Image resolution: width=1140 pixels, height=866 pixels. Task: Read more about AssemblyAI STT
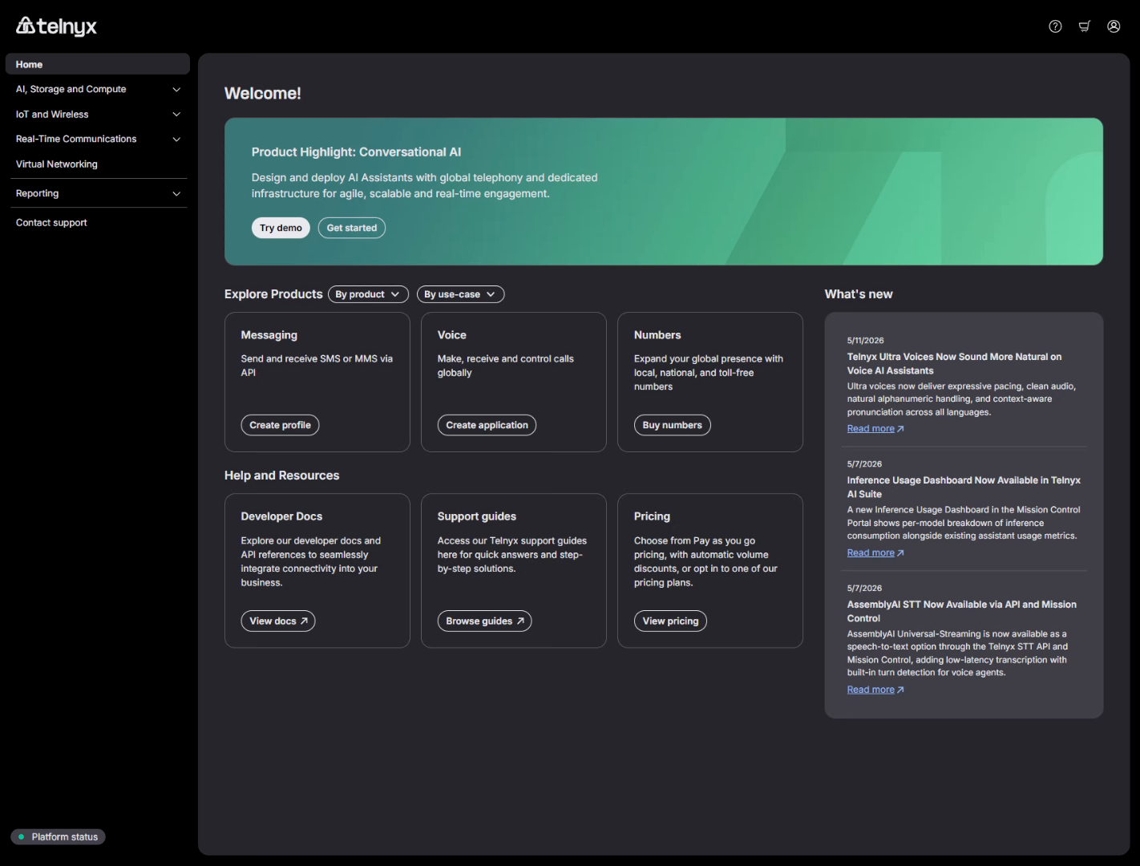[875, 690]
